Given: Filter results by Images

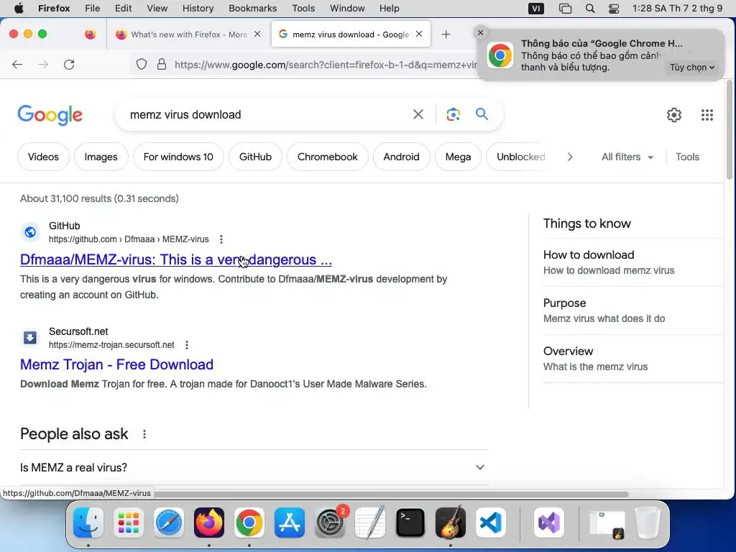Looking at the screenshot, I should tap(101, 157).
